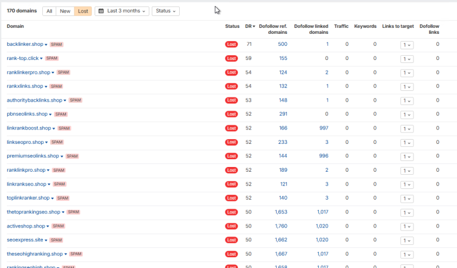
Task: Select the New filter tab
Action: 65,11
